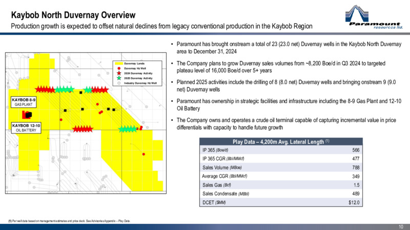Click the red star cluster at bottom center of map

pyautogui.click(x=83, y=129)
